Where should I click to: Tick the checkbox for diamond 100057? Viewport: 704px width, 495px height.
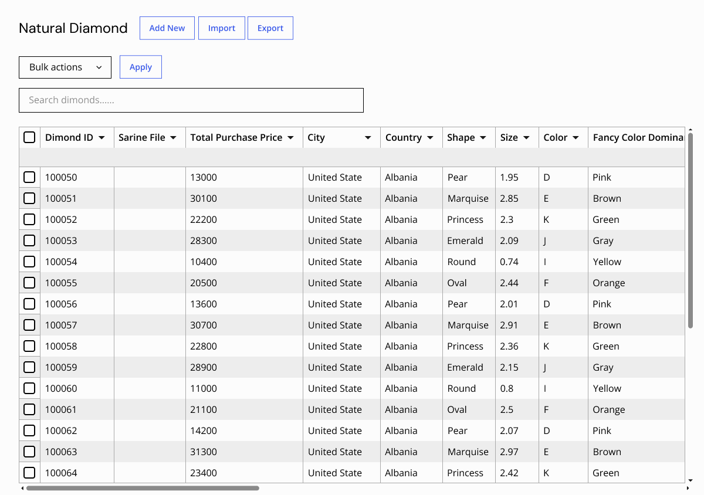pos(29,325)
